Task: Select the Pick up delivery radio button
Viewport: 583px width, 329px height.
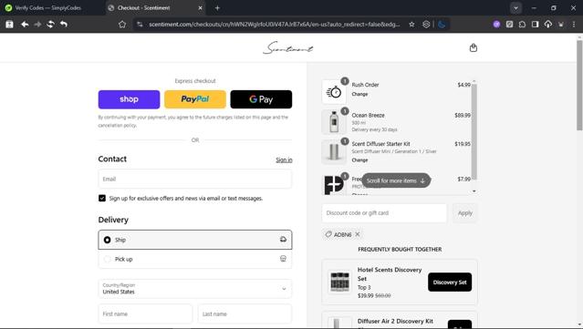Action: pos(107,259)
